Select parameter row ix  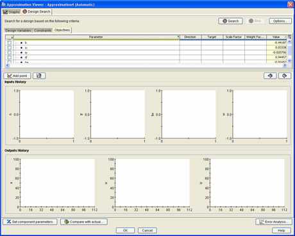(x=97, y=47)
